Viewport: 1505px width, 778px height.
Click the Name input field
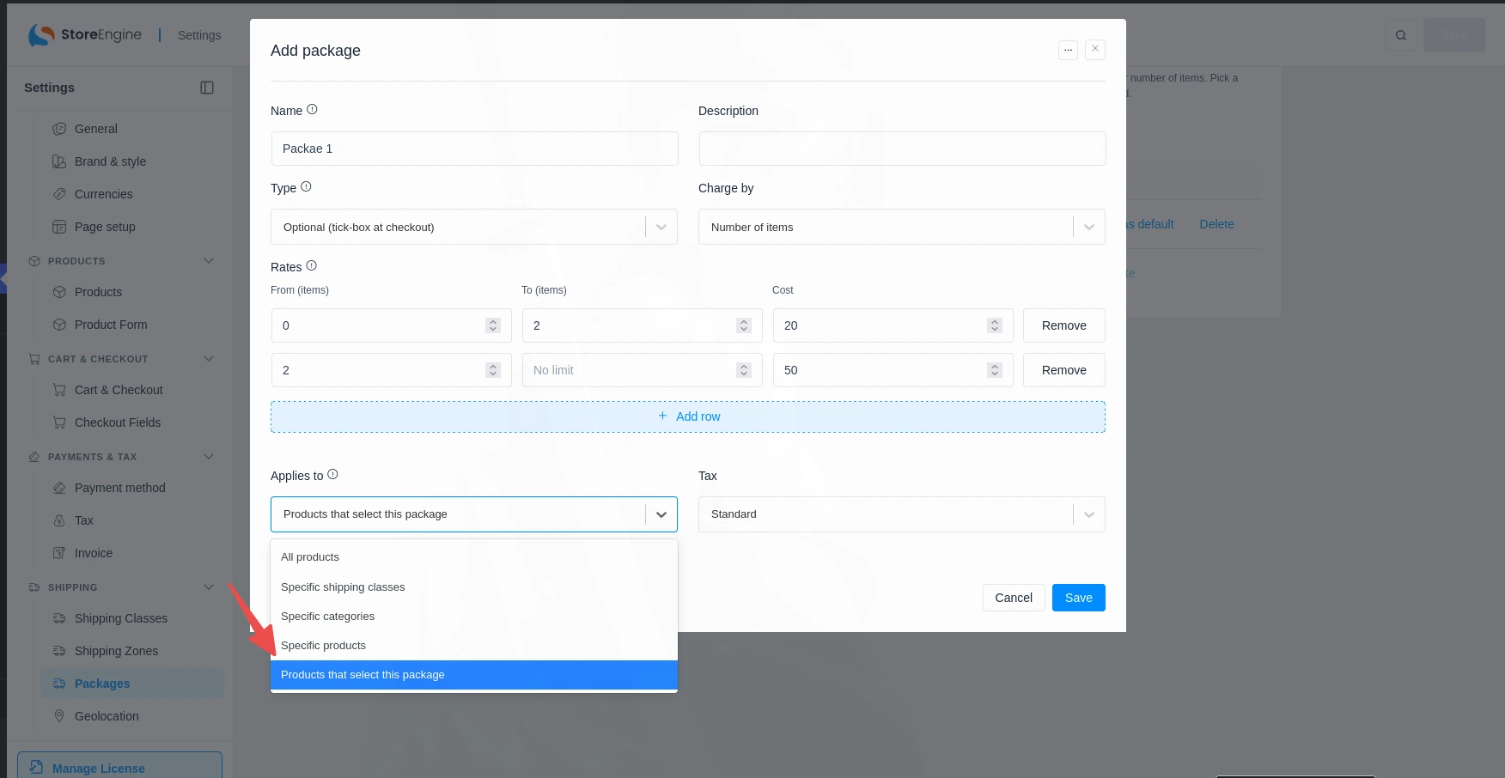[475, 149]
